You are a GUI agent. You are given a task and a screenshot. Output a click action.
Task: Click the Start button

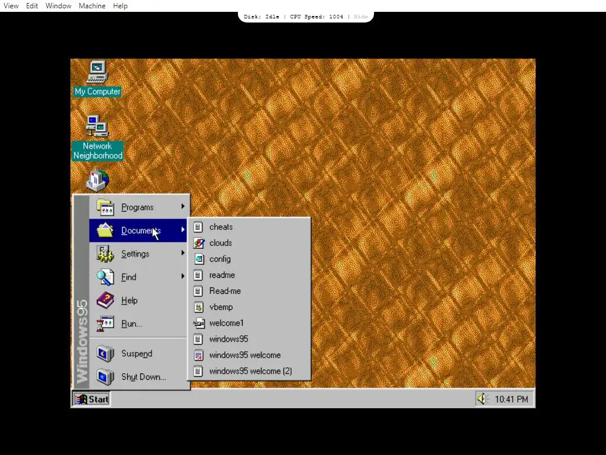tap(92, 399)
